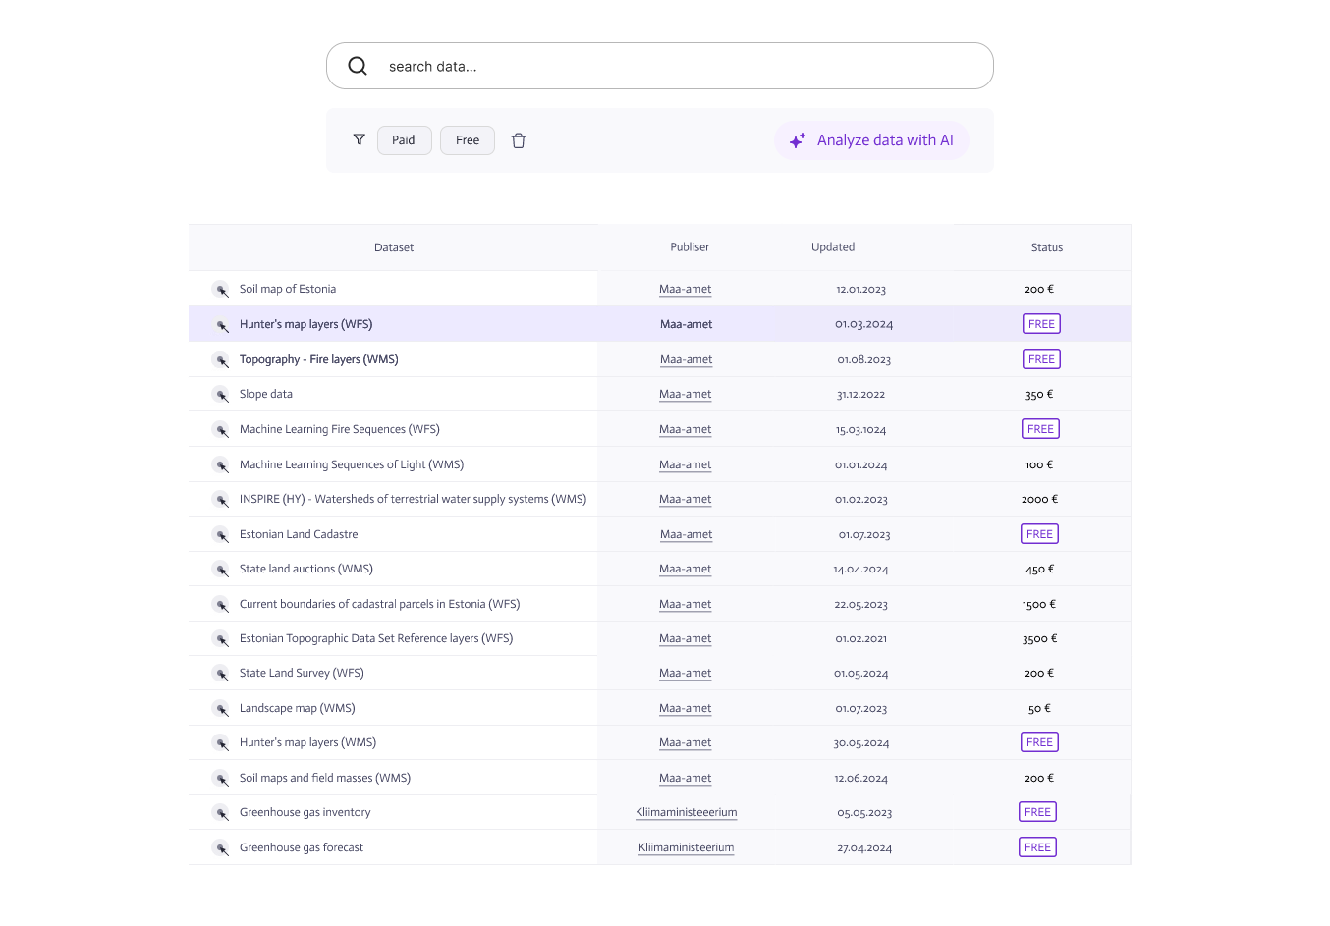Click the icon next to Estonian Land Cadastre
The height and width of the screenshot is (926, 1330).
[221, 534]
